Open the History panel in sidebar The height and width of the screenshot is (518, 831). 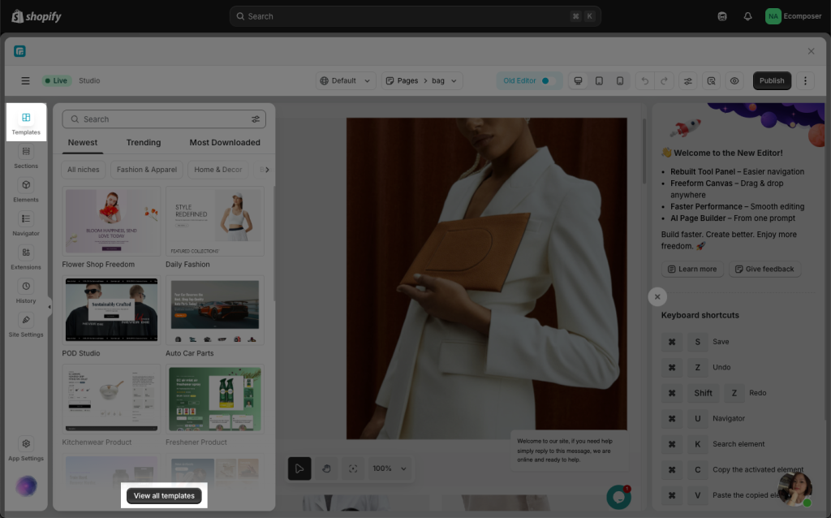tap(26, 291)
